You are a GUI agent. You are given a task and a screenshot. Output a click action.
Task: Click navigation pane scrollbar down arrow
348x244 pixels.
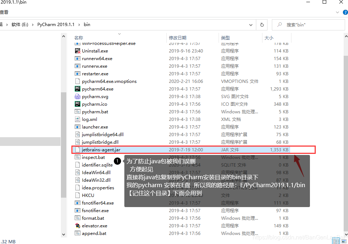click(64, 235)
